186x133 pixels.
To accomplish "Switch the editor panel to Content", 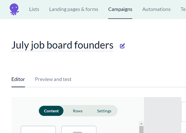I will [x=51, y=111].
